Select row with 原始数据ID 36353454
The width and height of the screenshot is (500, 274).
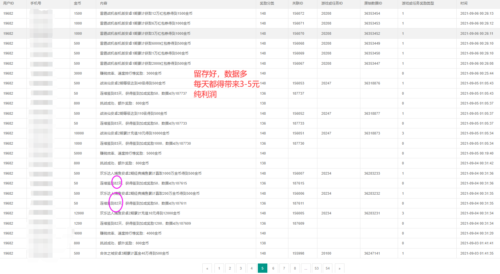[372, 13]
